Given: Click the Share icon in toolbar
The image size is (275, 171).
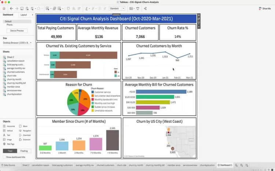Looking at the screenshot, I should click(145, 8).
